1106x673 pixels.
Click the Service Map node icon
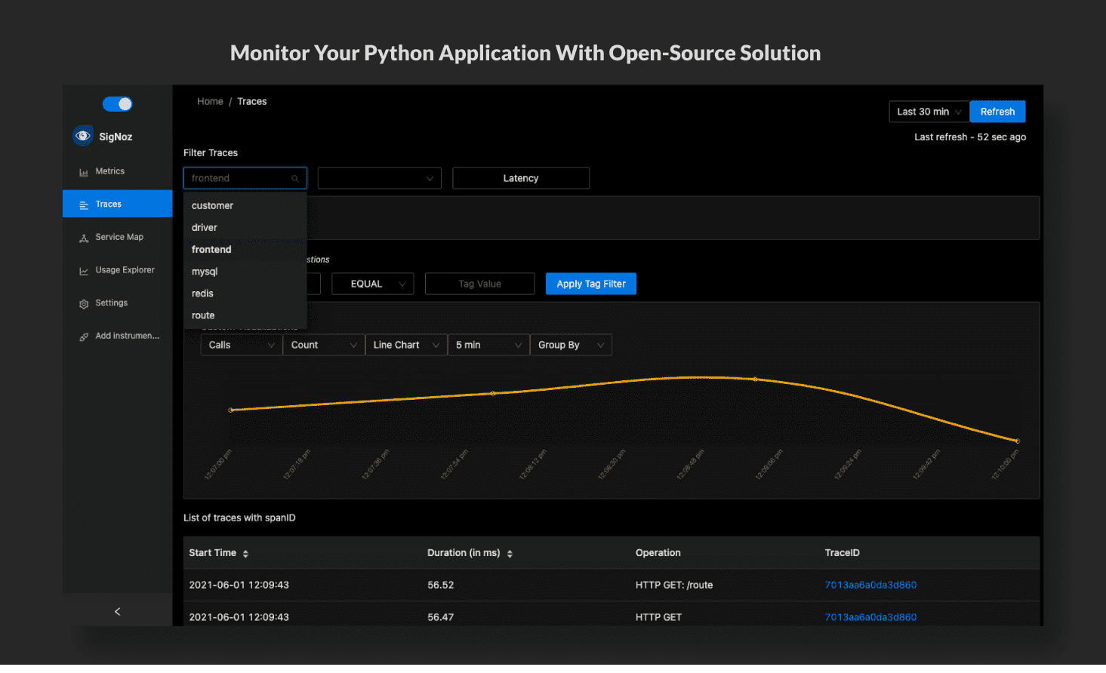coord(84,238)
